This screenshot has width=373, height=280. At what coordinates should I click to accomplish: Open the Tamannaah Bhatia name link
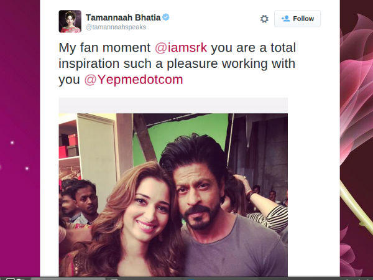123,17
